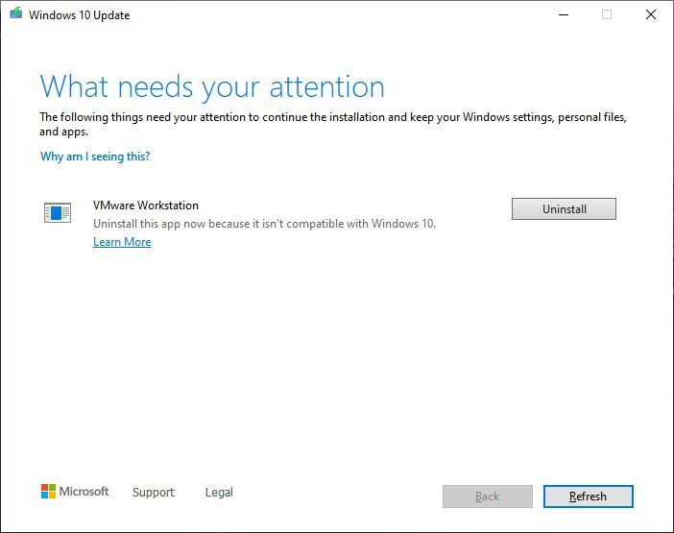The height and width of the screenshot is (533, 674).
Task: Click the 'VMware Workstation' app name text
Action: pos(146,206)
